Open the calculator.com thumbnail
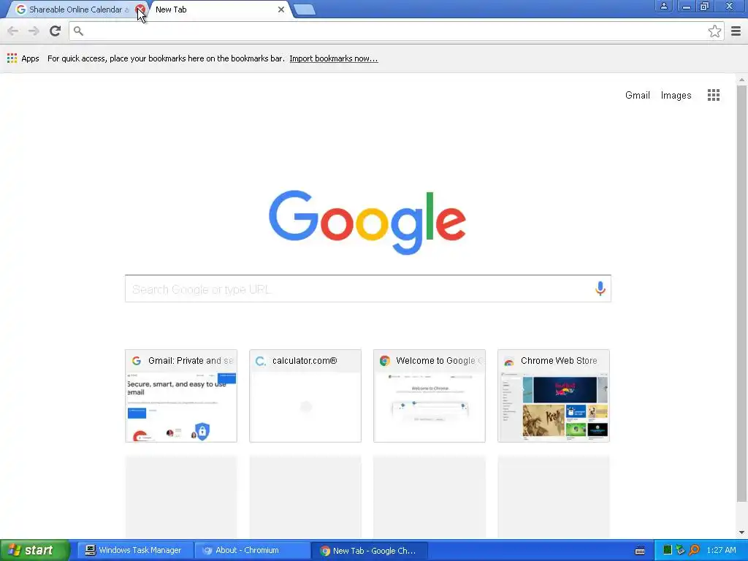The image size is (748, 561). click(305, 396)
